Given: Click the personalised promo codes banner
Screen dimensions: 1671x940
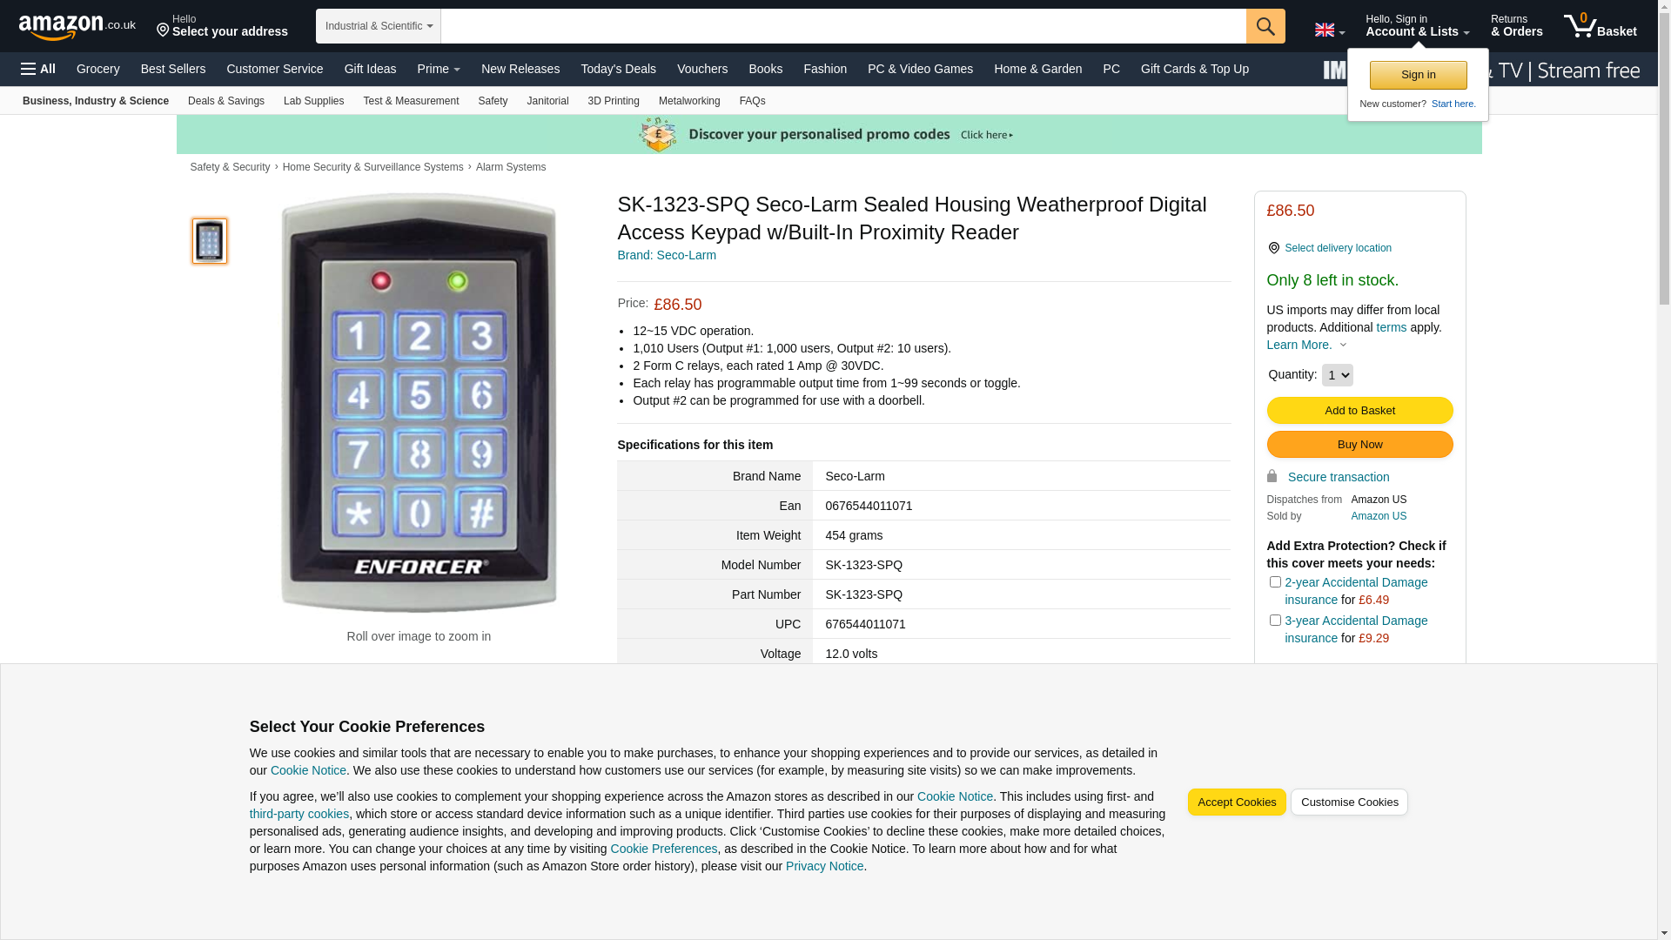Looking at the screenshot, I should click(829, 135).
